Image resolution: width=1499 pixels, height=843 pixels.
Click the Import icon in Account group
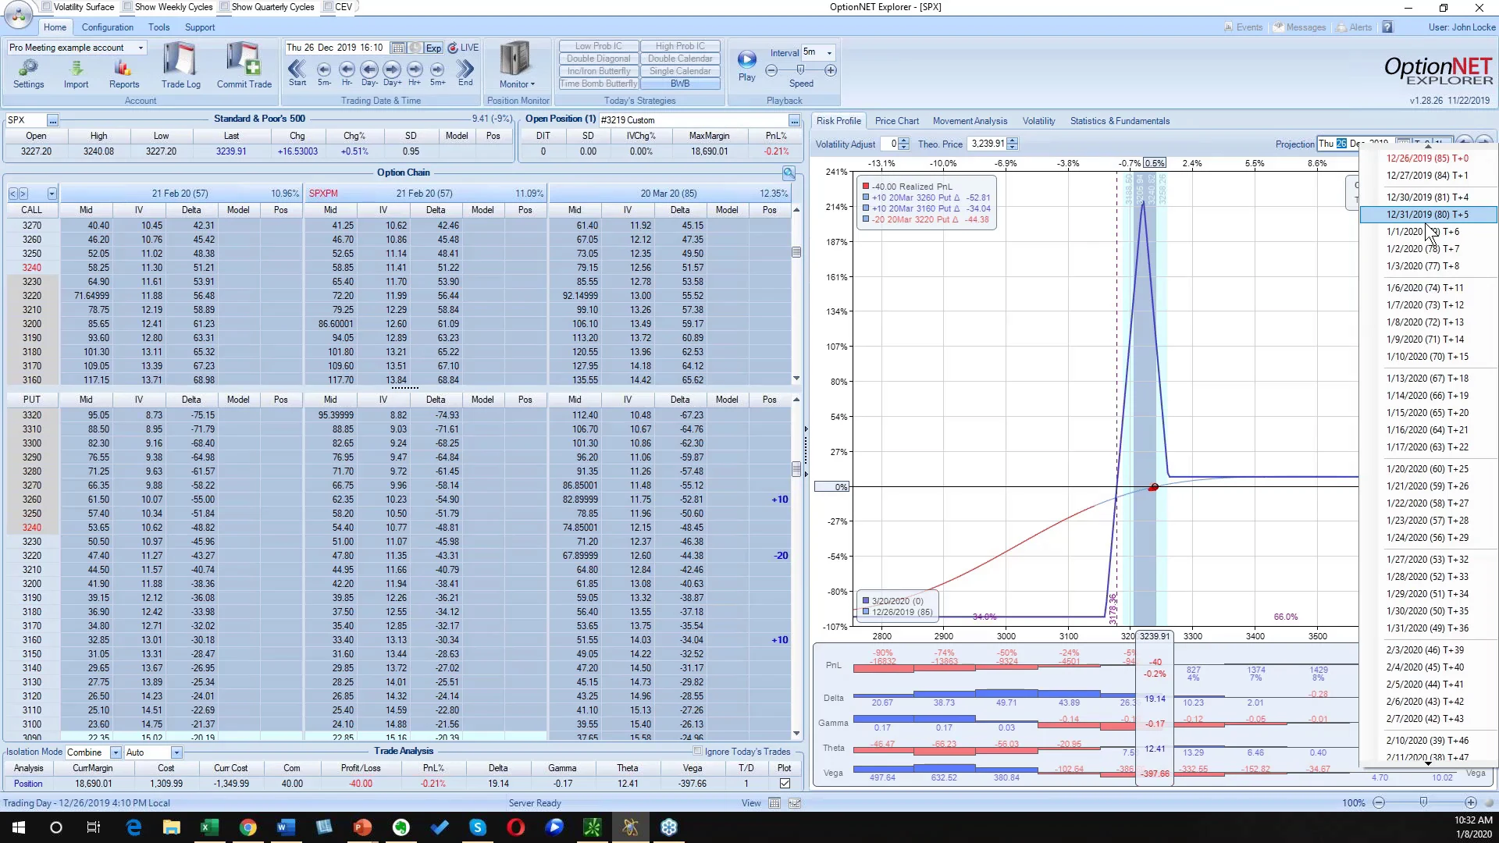(x=76, y=68)
